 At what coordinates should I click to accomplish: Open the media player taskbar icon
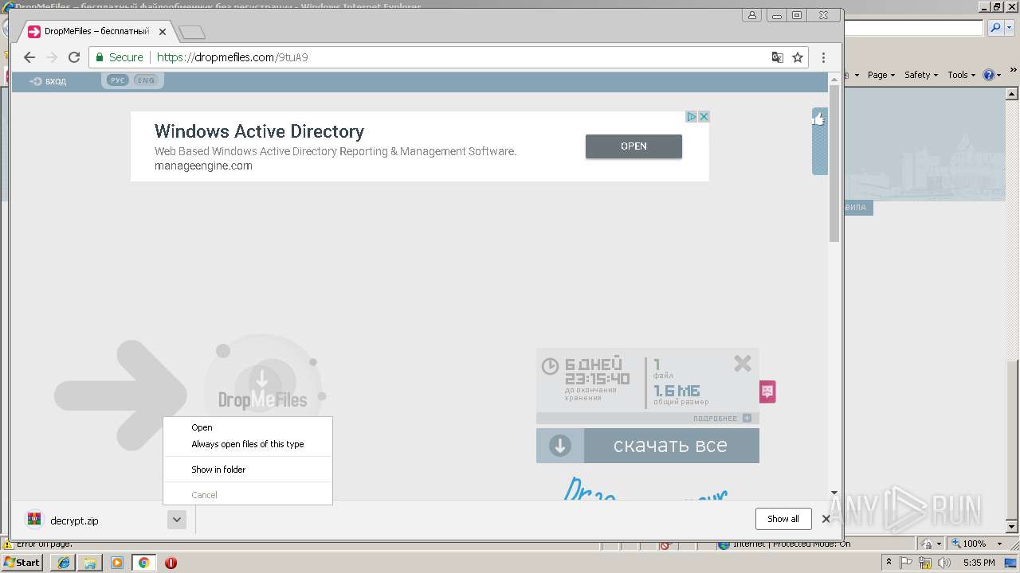point(117,563)
